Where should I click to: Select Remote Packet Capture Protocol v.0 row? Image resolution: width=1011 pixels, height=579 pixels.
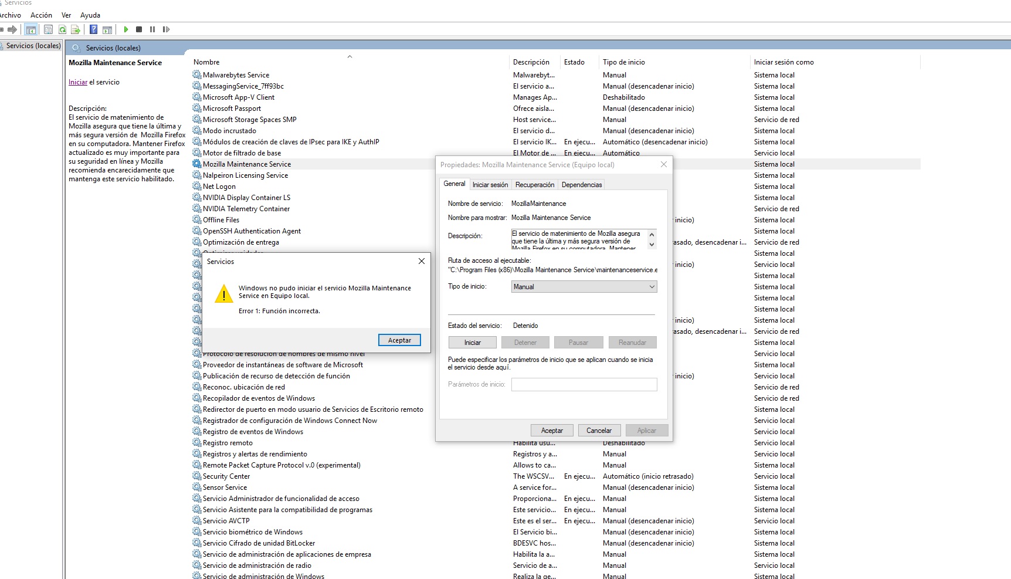[x=555, y=465]
